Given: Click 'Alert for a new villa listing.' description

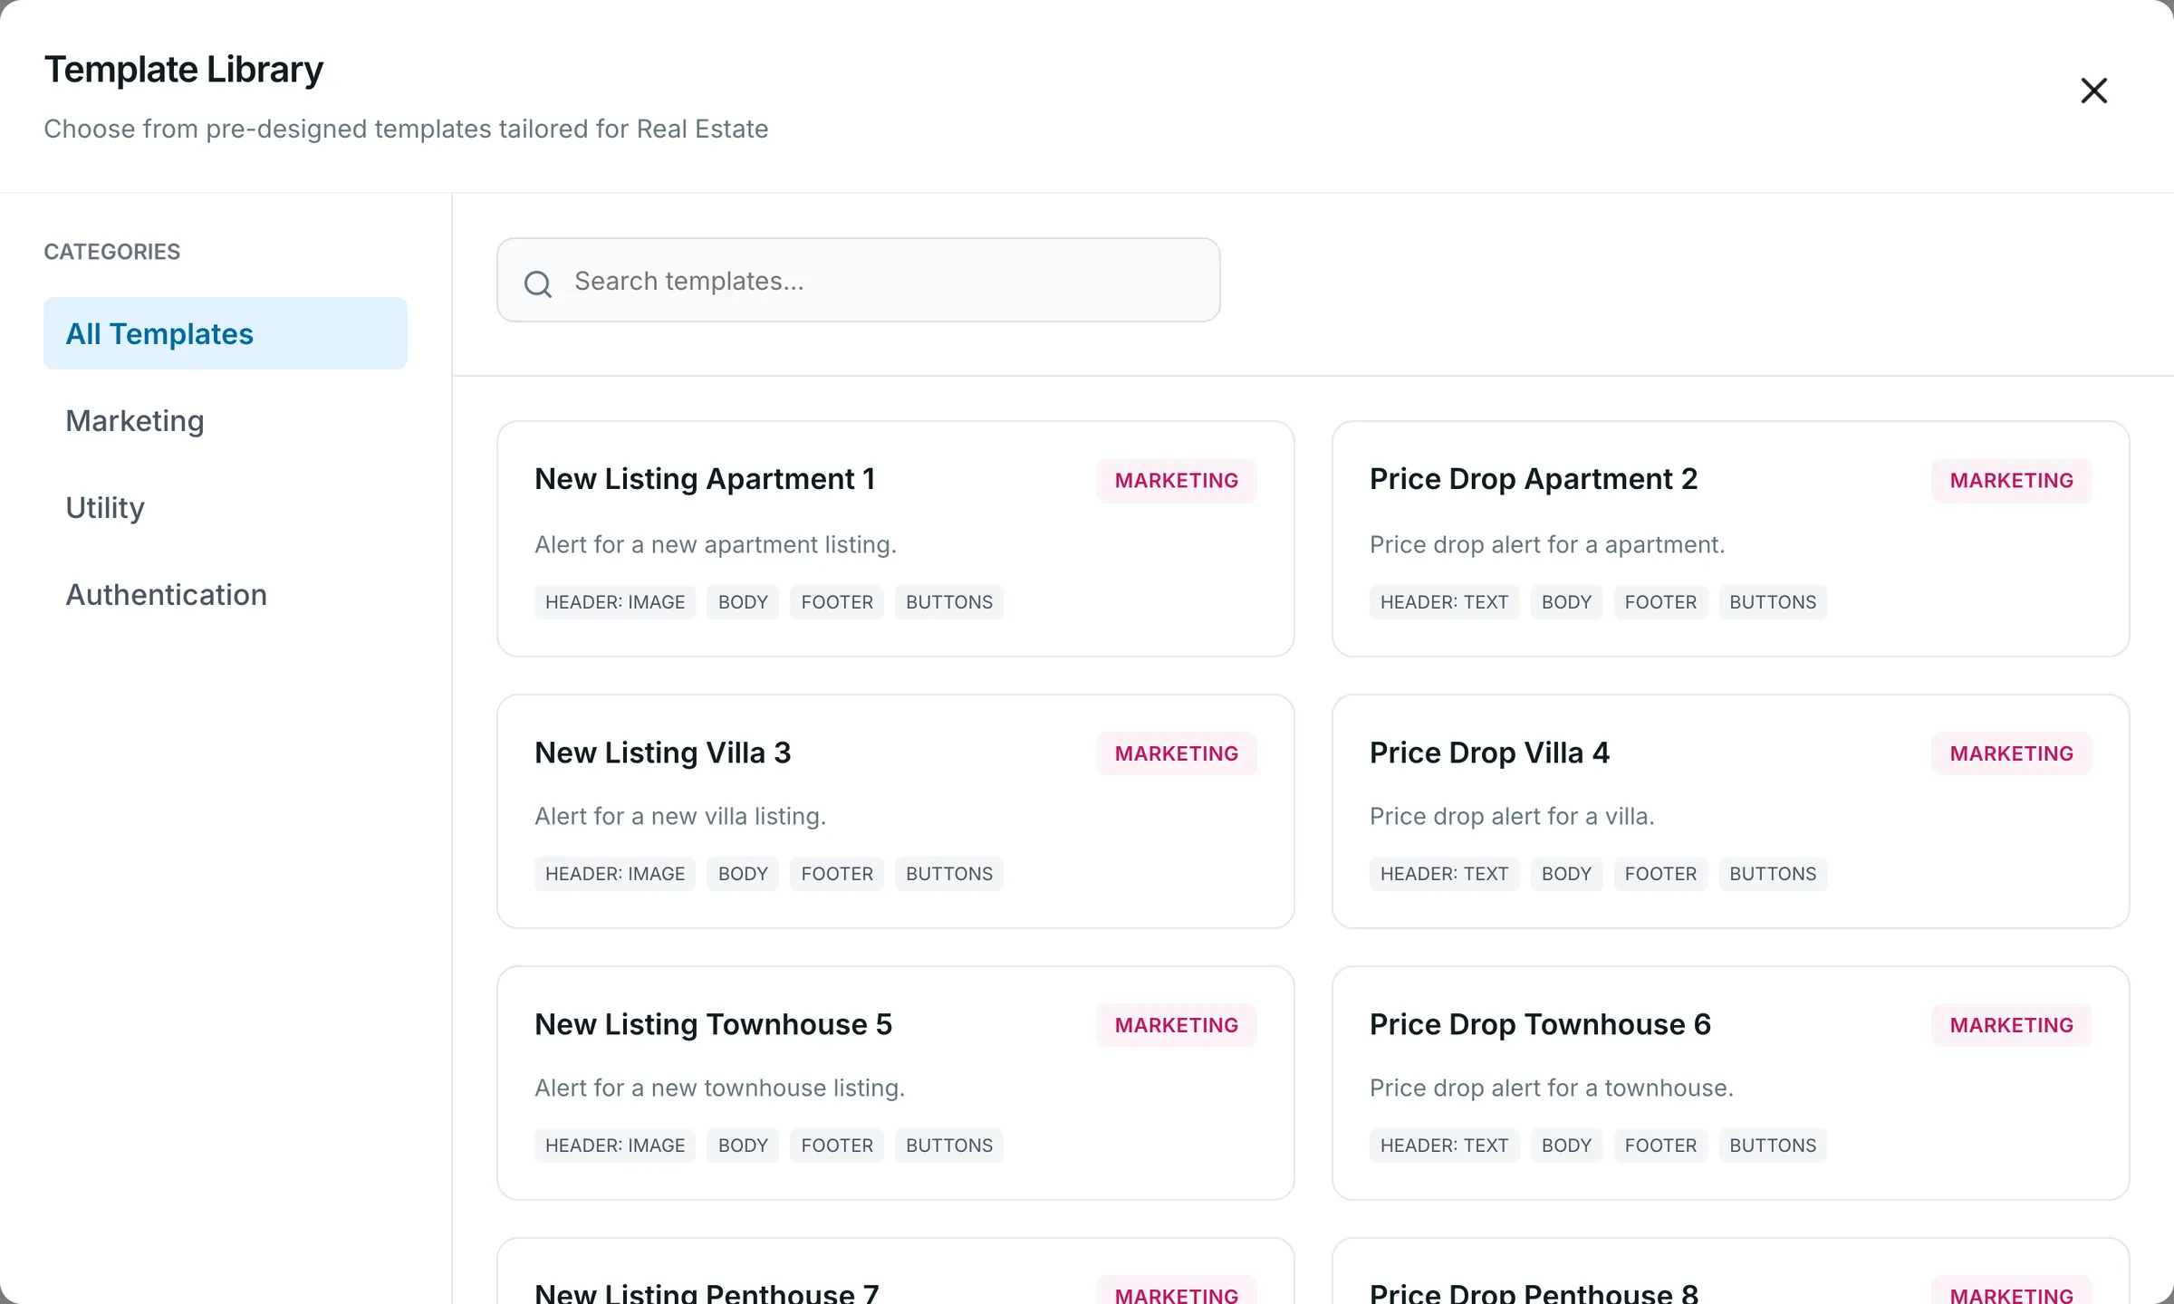Looking at the screenshot, I should [680, 816].
